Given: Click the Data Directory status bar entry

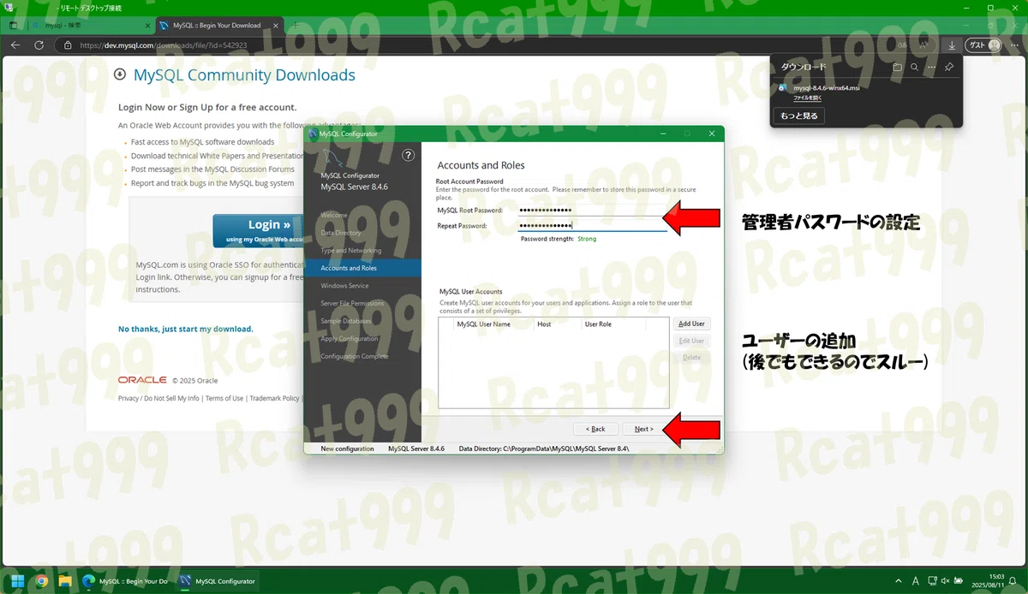Looking at the screenshot, I should [544, 448].
